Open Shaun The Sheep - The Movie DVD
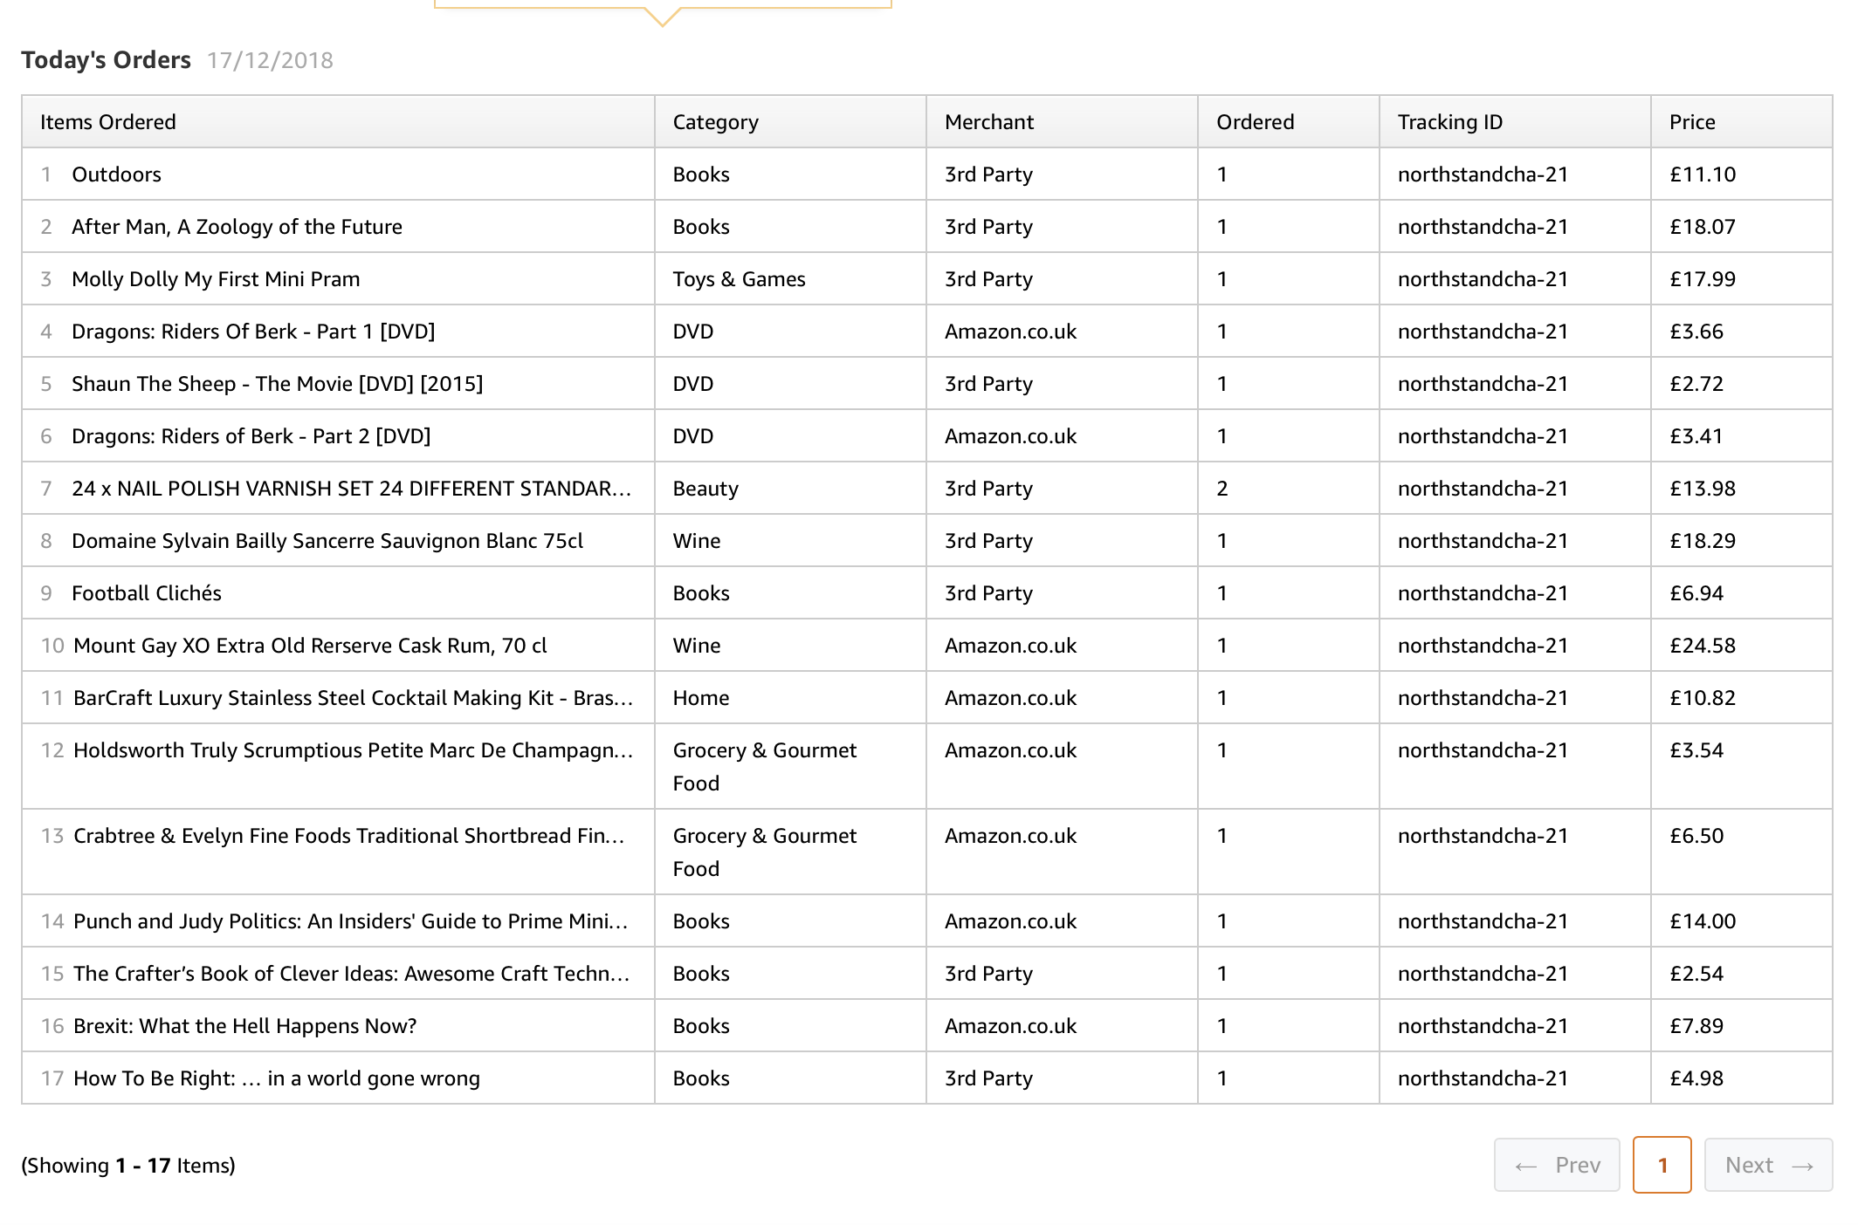Image resolution: width=1858 pixels, height=1225 pixels. (x=277, y=384)
